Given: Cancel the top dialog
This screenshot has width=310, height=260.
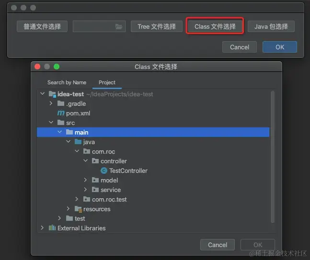Looking at the screenshot, I should [x=240, y=47].
